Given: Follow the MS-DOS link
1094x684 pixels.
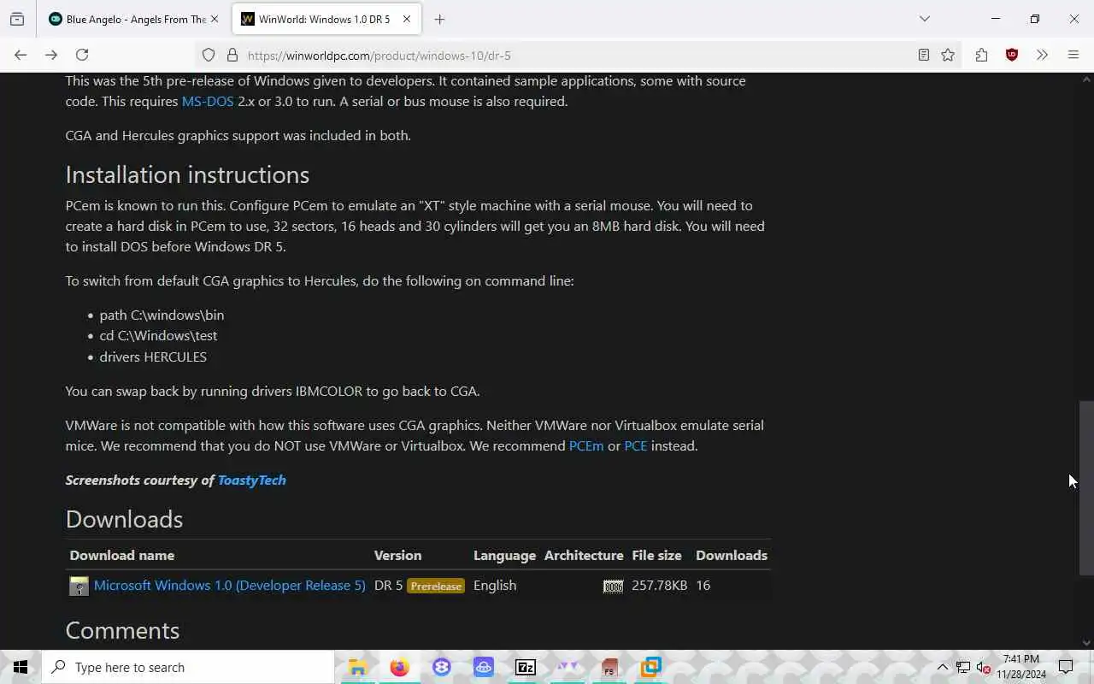Looking at the screenshot, I should click(208, 101).
